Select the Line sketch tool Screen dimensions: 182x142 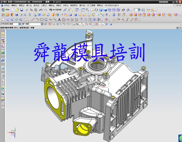33,20
